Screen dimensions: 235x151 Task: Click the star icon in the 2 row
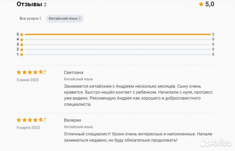22,49
